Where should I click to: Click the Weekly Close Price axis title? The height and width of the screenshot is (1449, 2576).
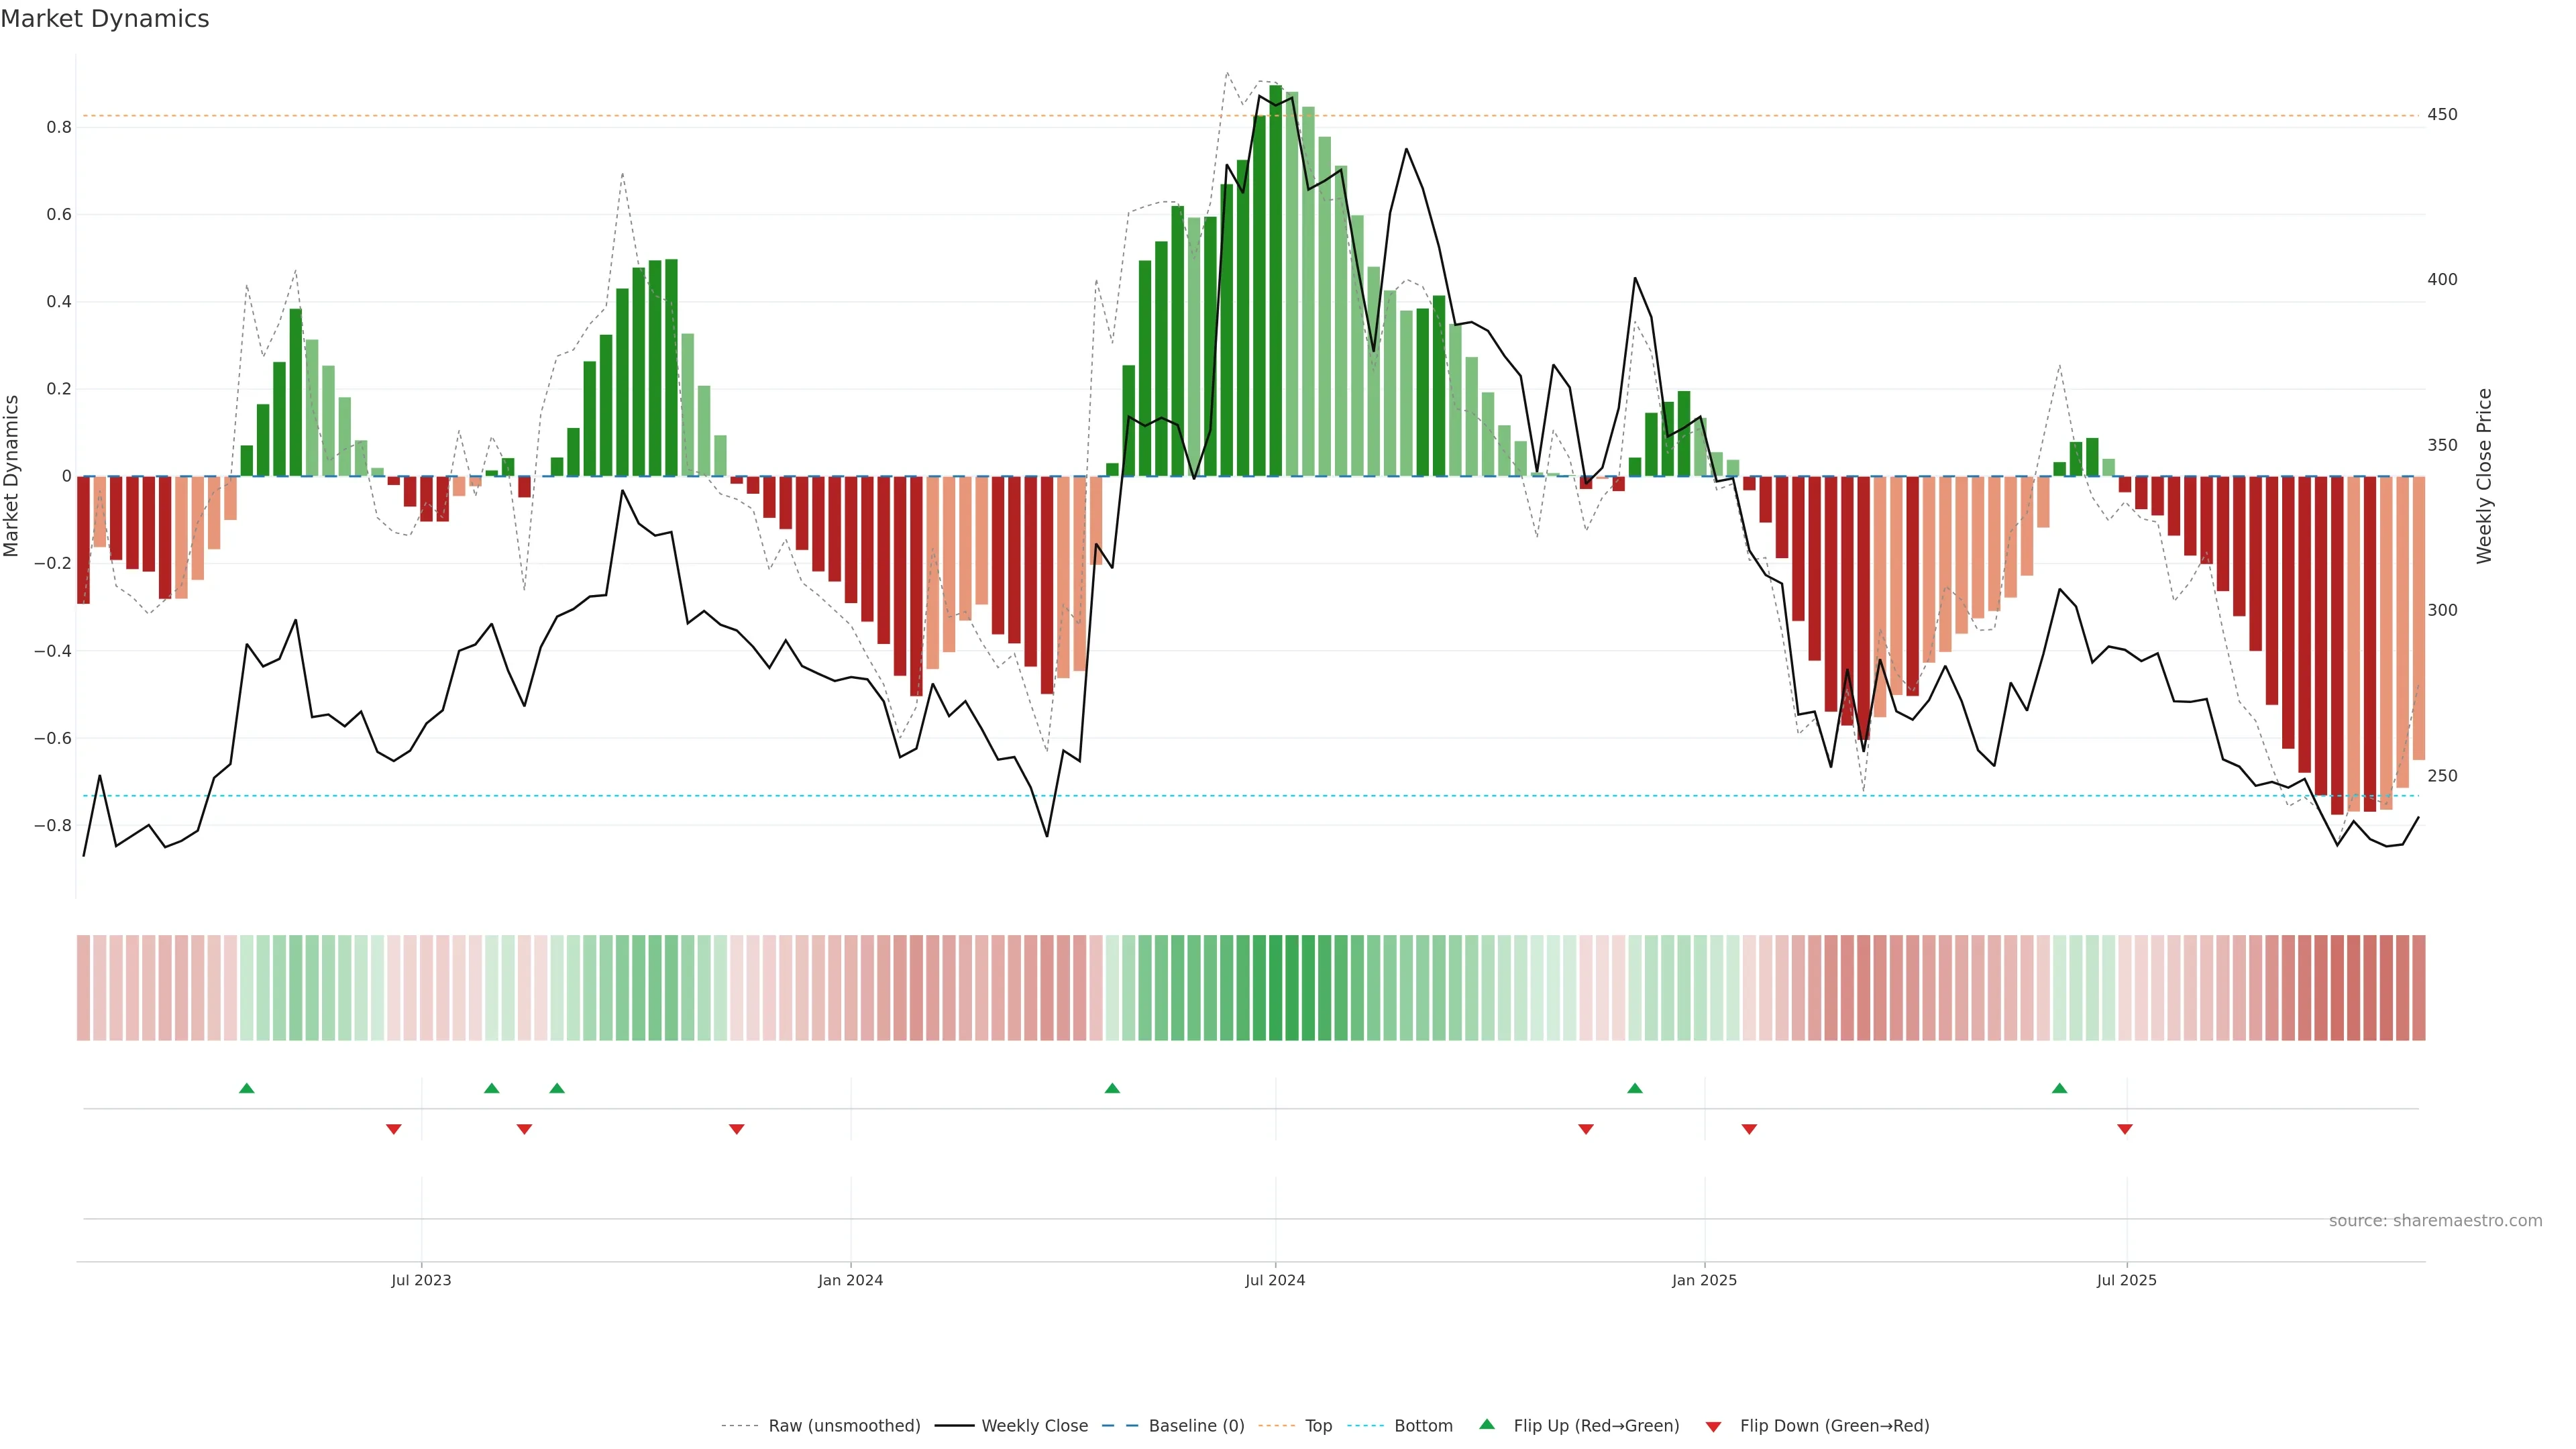(x=2485, y=476)
